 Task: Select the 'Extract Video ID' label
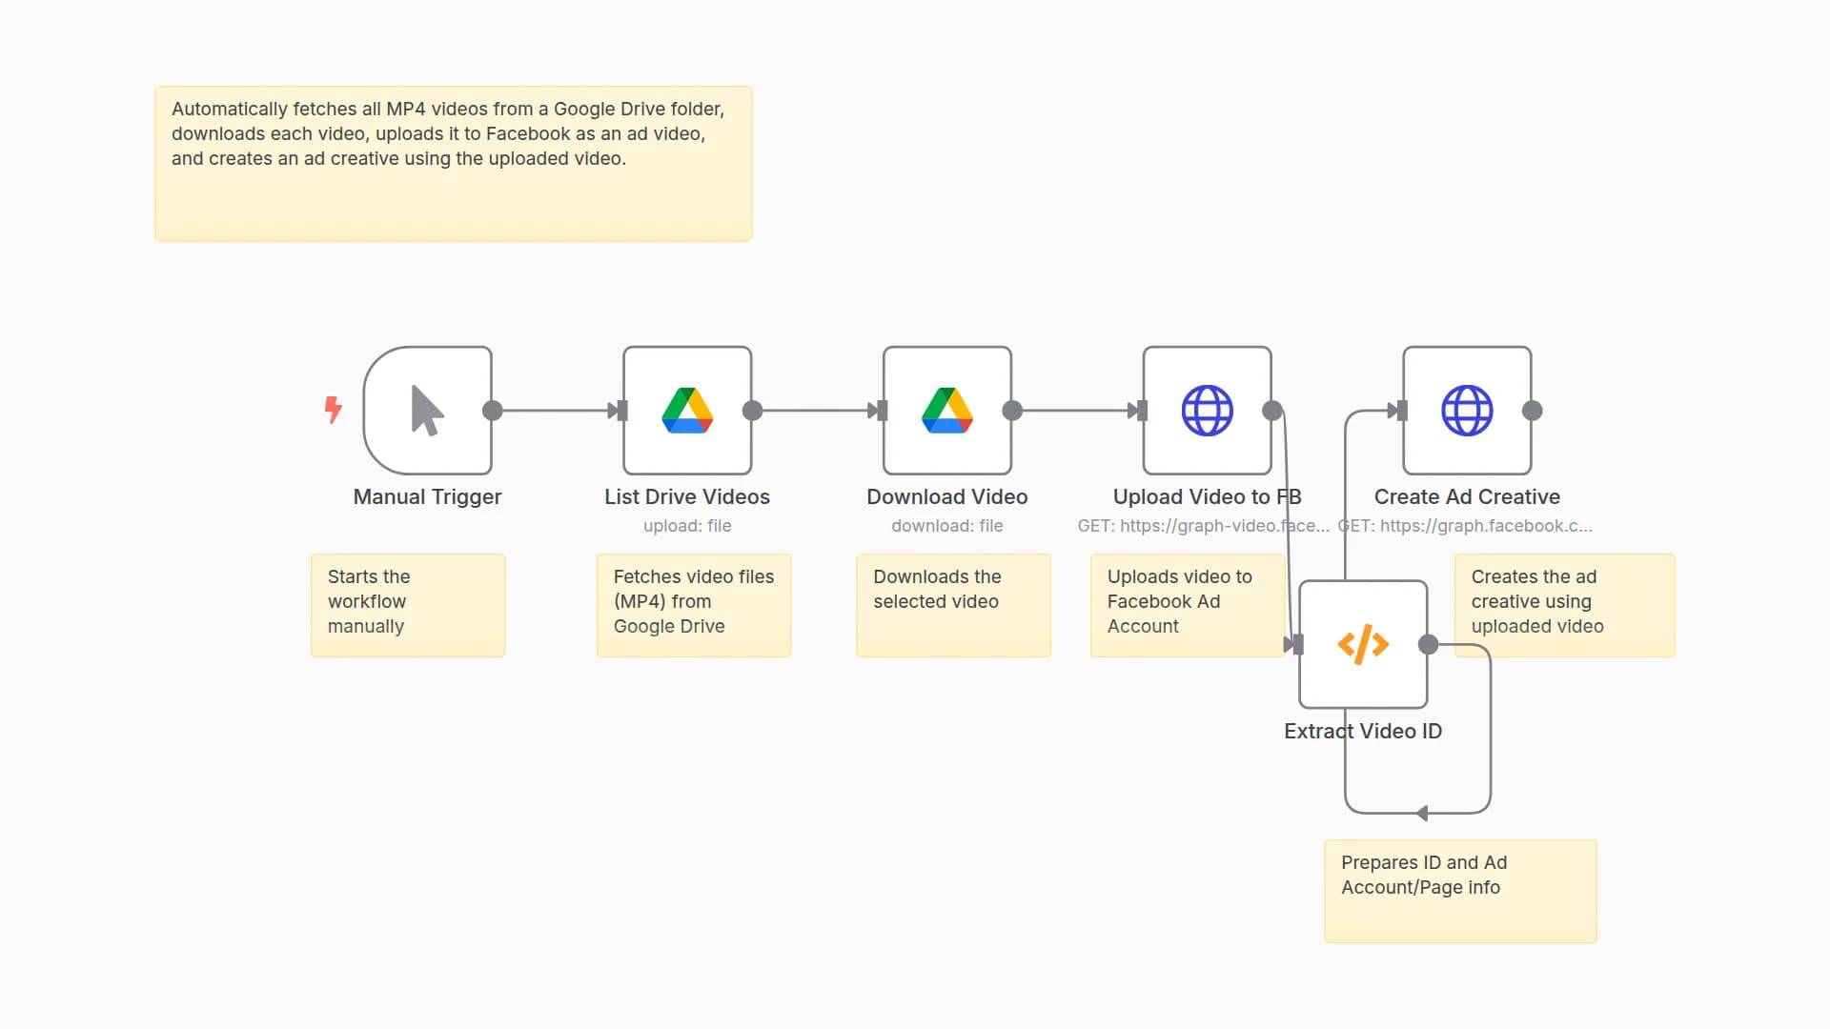point(1363,731)
